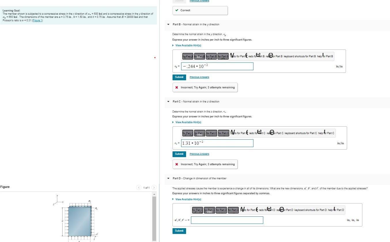
Task: Open keyboard shortcuts for Part B
Action: coord(300,56)
